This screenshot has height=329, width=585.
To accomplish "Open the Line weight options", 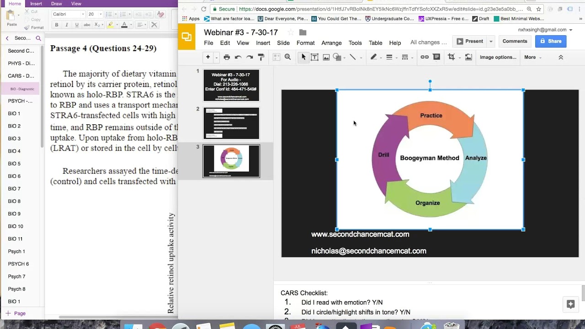I will [389, 57].
